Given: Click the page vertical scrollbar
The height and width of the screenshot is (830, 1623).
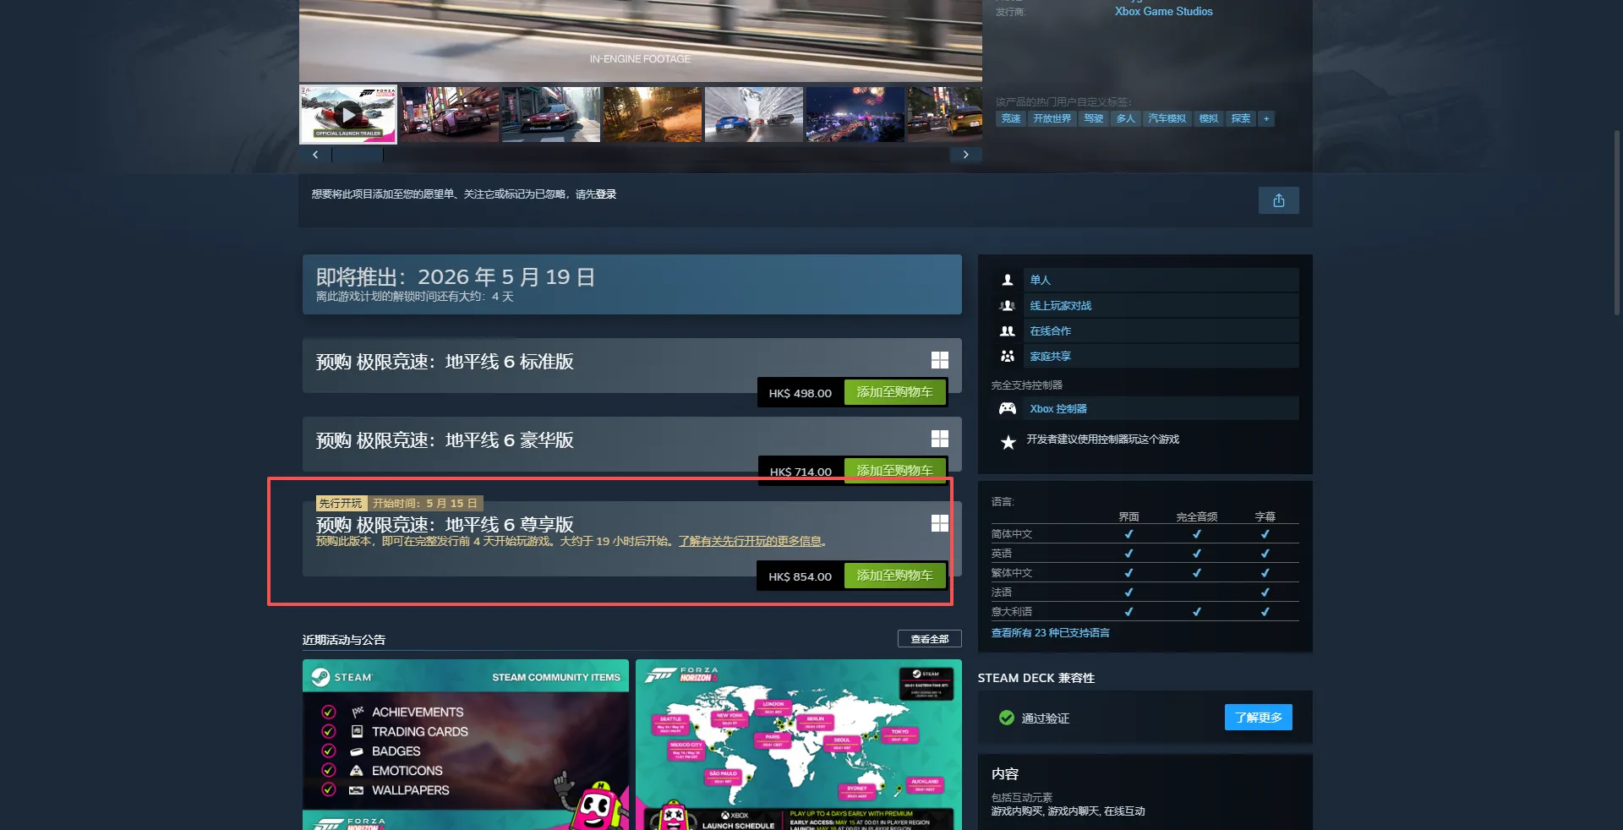Looking at the screenshot, I should [x=1617, y=222].
